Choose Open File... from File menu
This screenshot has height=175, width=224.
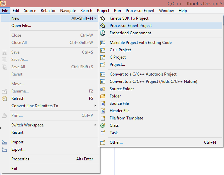coord(49,26)
